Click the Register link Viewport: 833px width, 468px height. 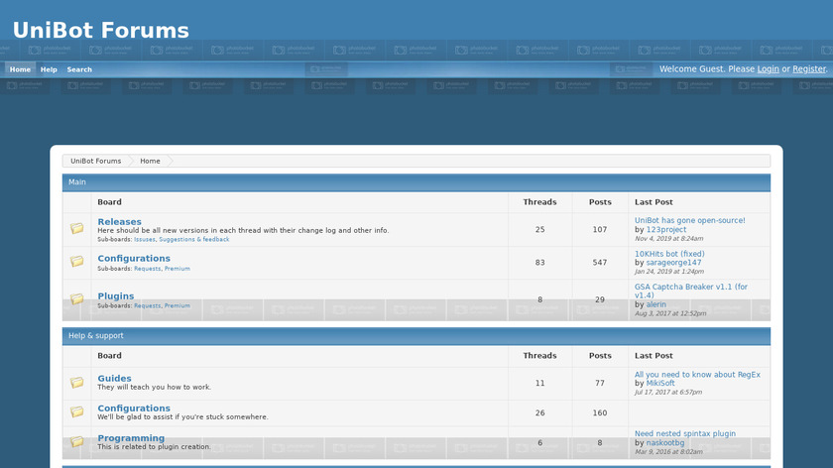(809, 69)
